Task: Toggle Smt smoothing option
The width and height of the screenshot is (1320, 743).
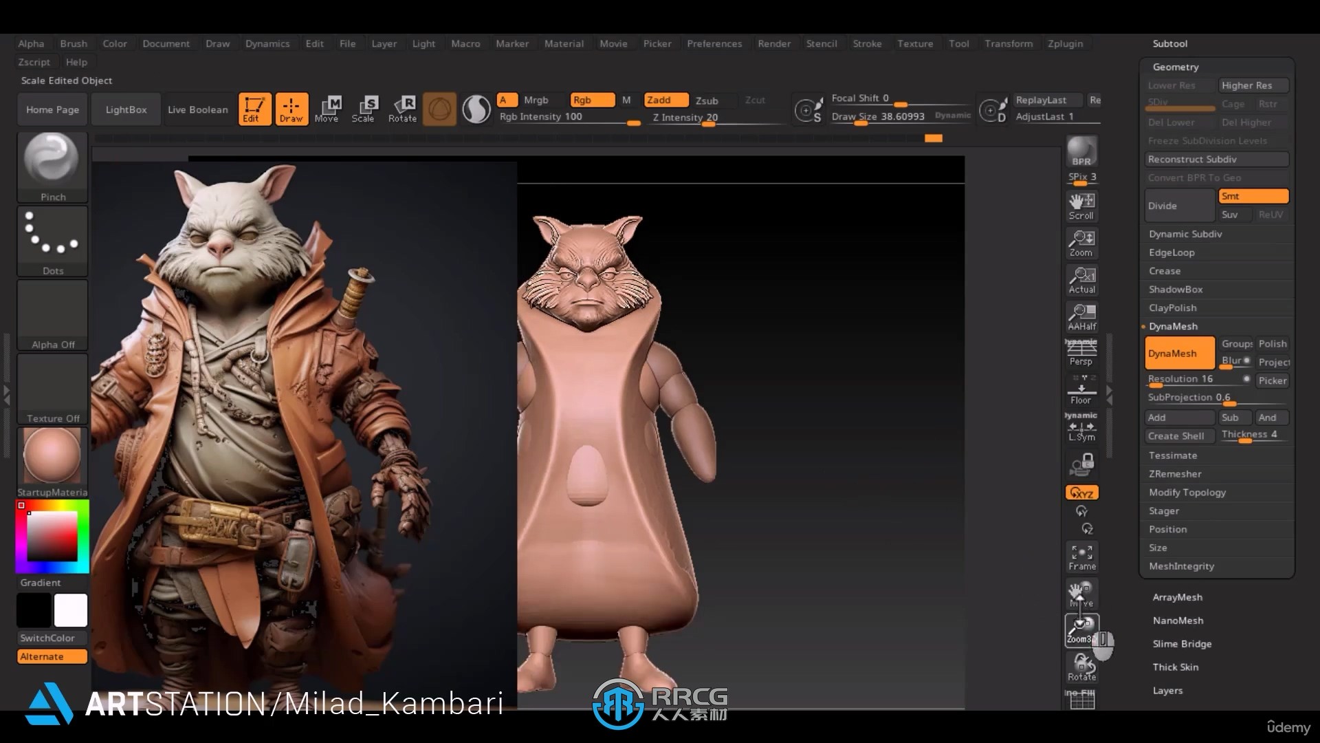Action: tap(1253, 195)
